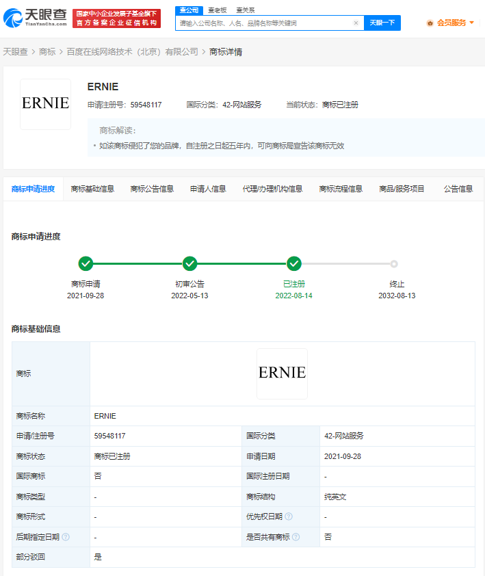Expand the 会员服务 dropdown arrow
485x576 pixels.
[x=471, y=23]
